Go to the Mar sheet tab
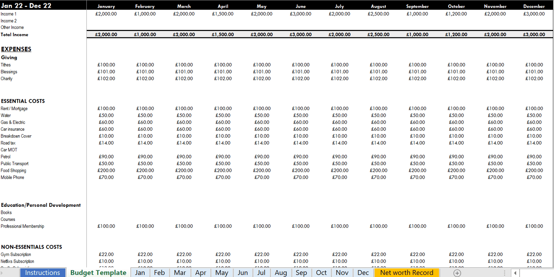 point(180,273)
